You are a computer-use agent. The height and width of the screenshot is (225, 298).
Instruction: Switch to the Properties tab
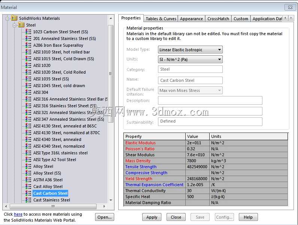131,18
